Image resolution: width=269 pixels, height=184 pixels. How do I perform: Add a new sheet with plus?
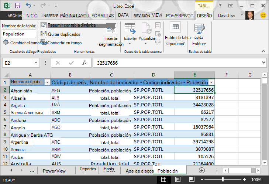click(x=202, y=170)
